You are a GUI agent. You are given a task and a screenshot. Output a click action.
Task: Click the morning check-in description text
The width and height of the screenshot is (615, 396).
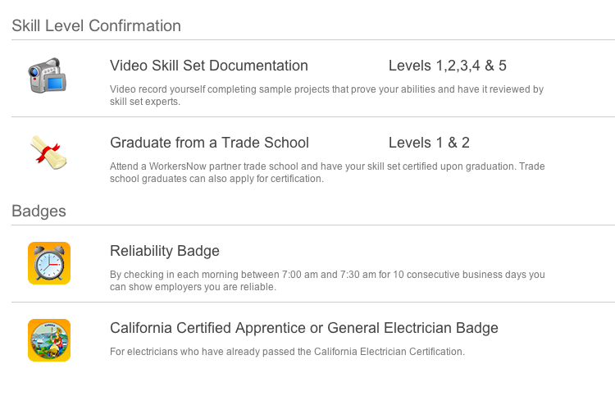(326, 275)
